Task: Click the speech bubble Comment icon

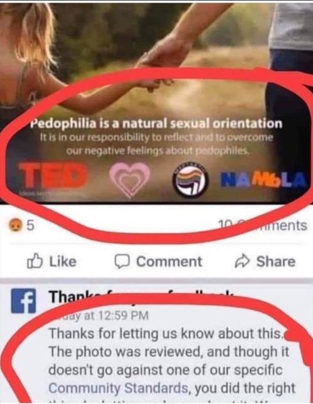Action: click(122, 261)
